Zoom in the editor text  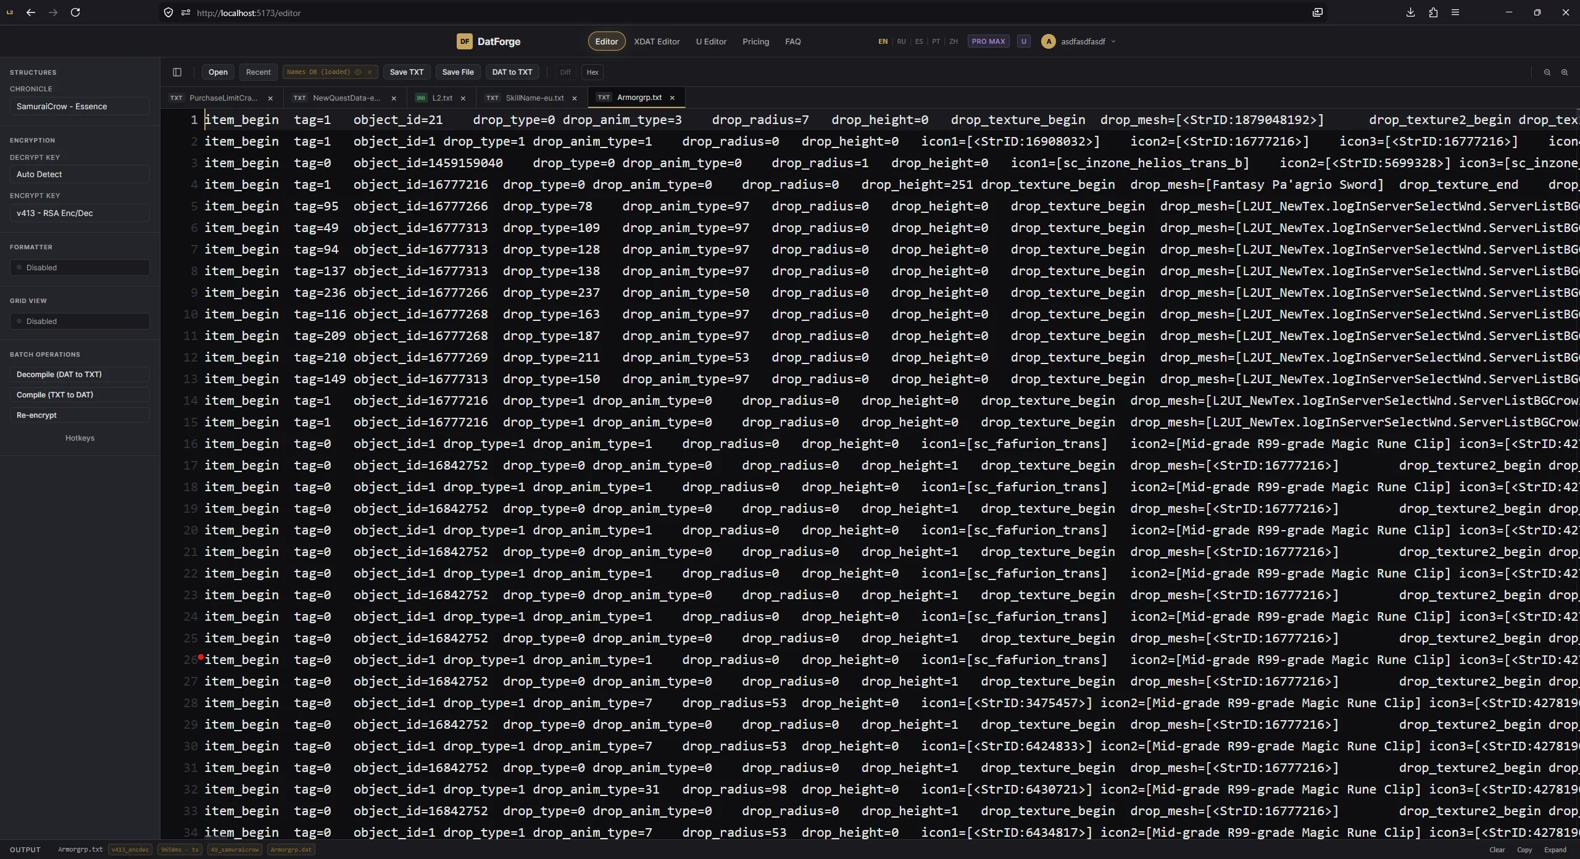1565,72
